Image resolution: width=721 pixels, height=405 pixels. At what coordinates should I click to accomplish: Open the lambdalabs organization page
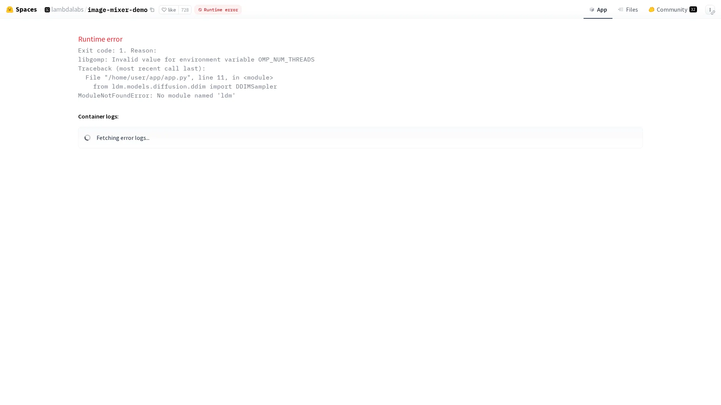coord(67,9)
